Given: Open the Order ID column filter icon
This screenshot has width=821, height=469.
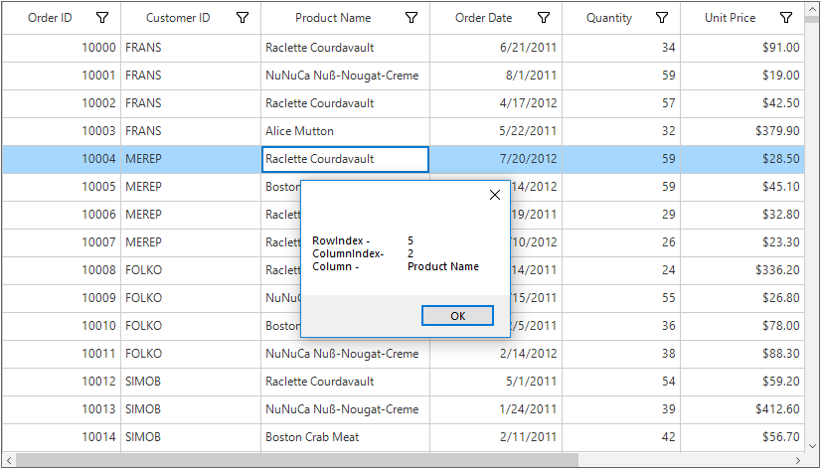Looking at the screenshot, I should pyautogui.click(x=102, y=18).
